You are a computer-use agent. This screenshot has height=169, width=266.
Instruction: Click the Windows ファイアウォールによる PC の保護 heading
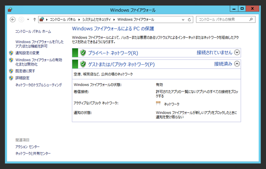113,29
